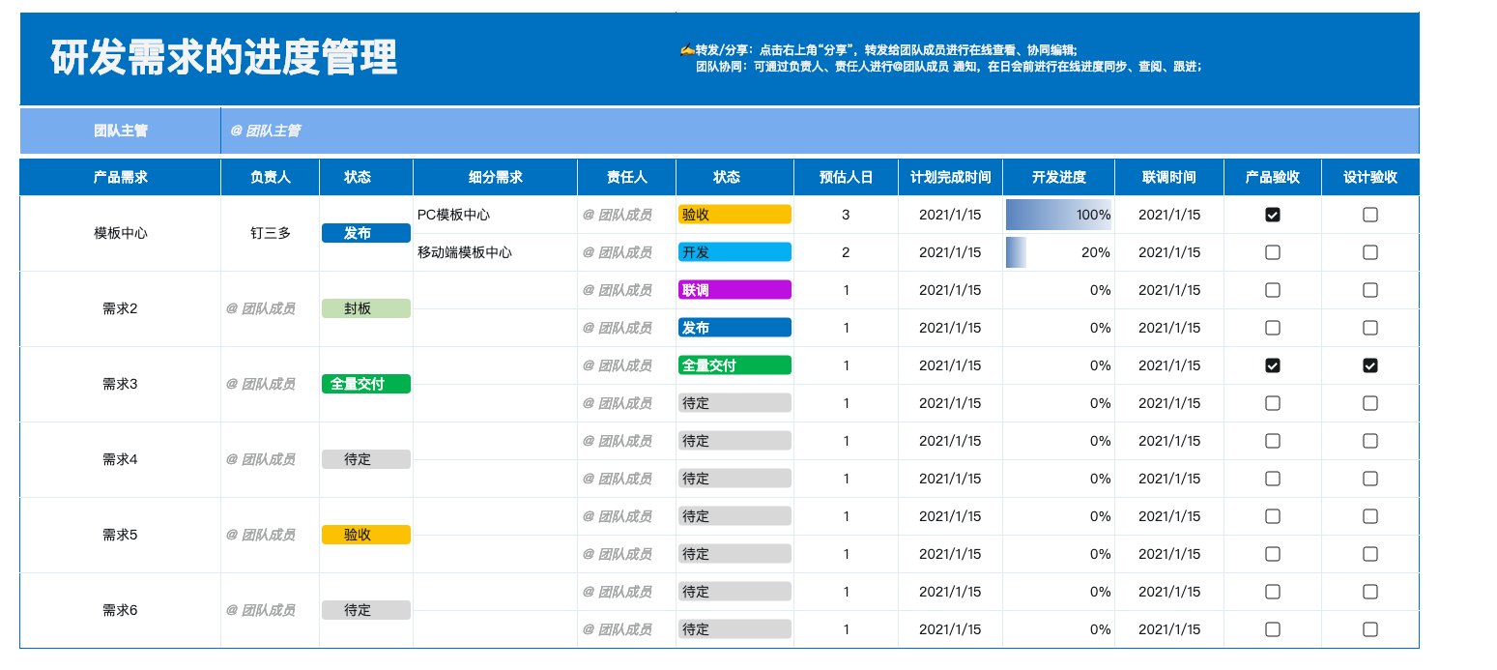1497x670 pixels.
Task: Check the 设计验收 box in the last 需求6 row
Action: [x=1369, y=628]
